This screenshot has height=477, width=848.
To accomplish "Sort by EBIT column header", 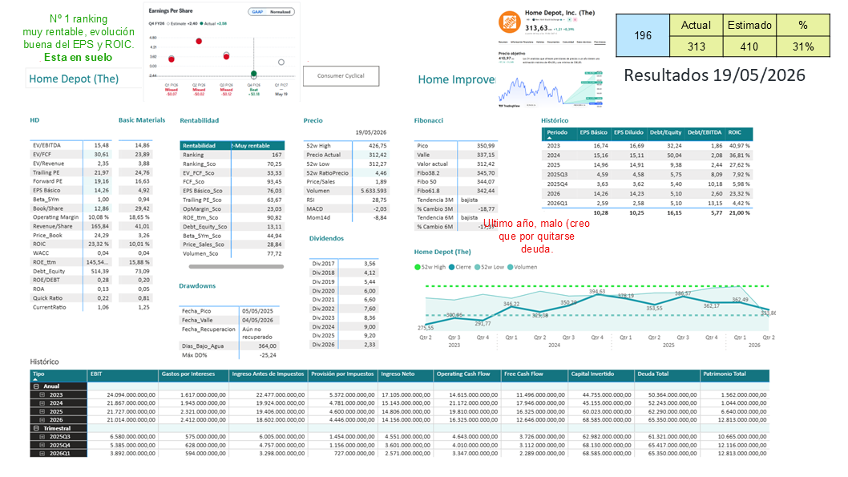I will 123,374.
